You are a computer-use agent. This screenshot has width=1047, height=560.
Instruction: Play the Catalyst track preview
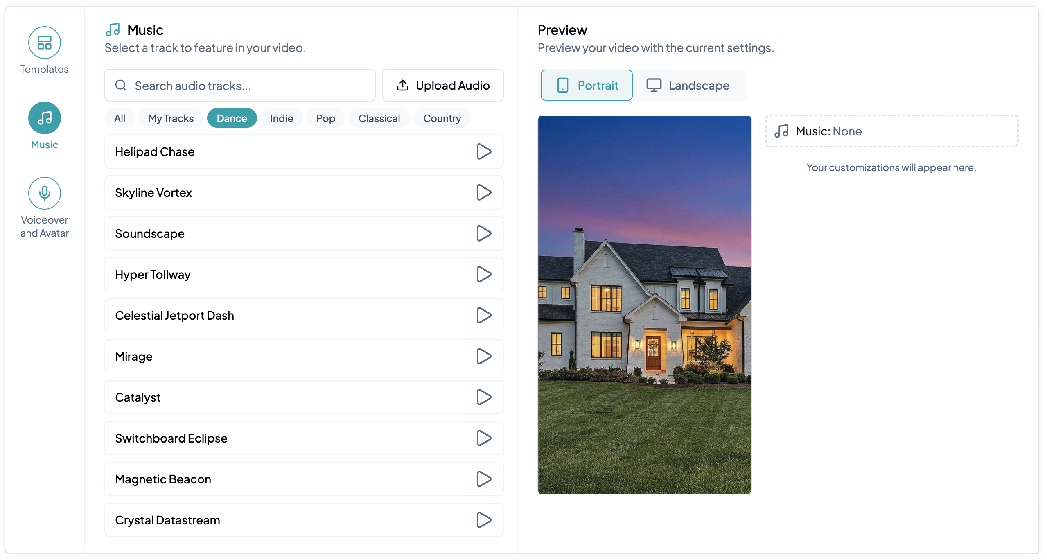[x=483, y=397]
